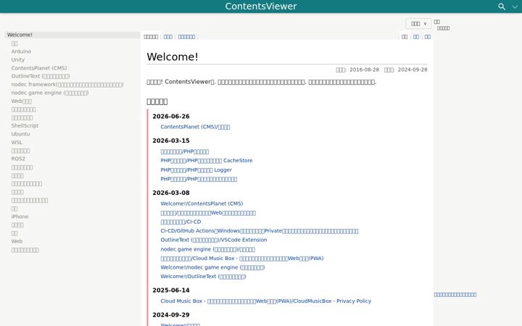Open sidebar entry nodec game engine
522x326 pixels.
50,93
